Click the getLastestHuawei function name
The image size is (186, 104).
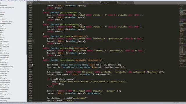point(69,13)
